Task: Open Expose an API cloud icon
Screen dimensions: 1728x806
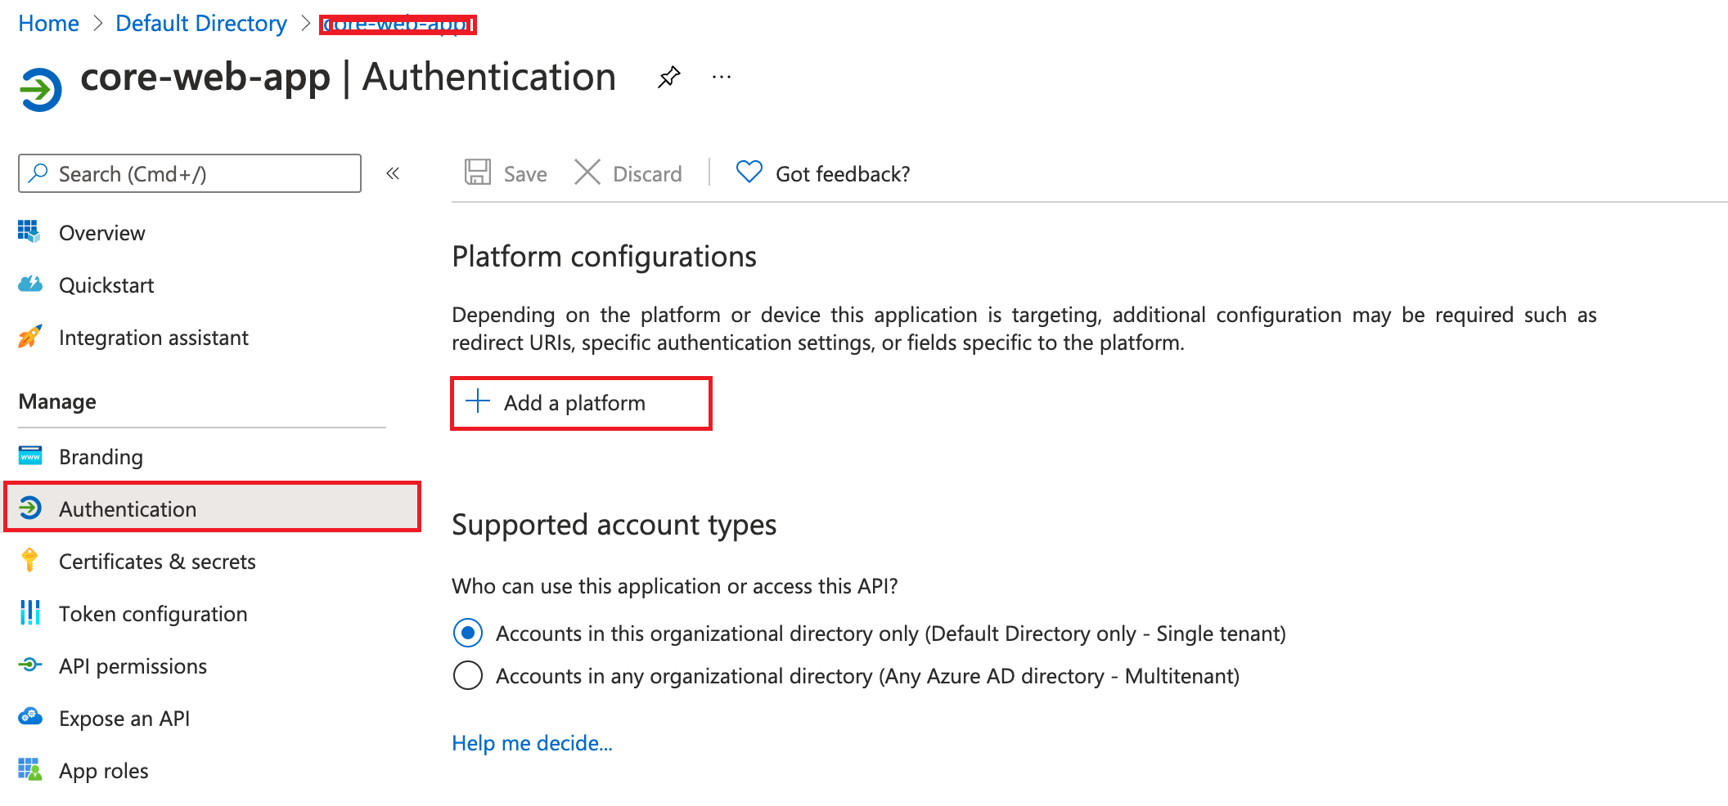Action: click(29, 718)
